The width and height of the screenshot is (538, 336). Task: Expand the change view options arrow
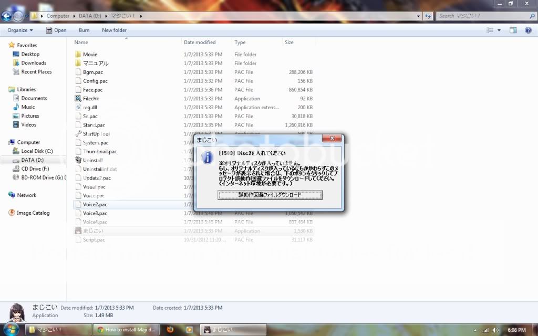[x=499, y=30]
